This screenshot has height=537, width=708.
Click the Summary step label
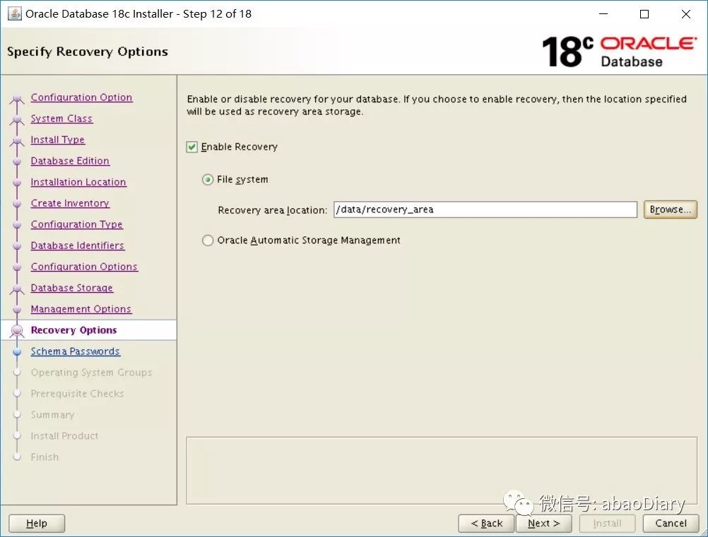click(52, 415)
